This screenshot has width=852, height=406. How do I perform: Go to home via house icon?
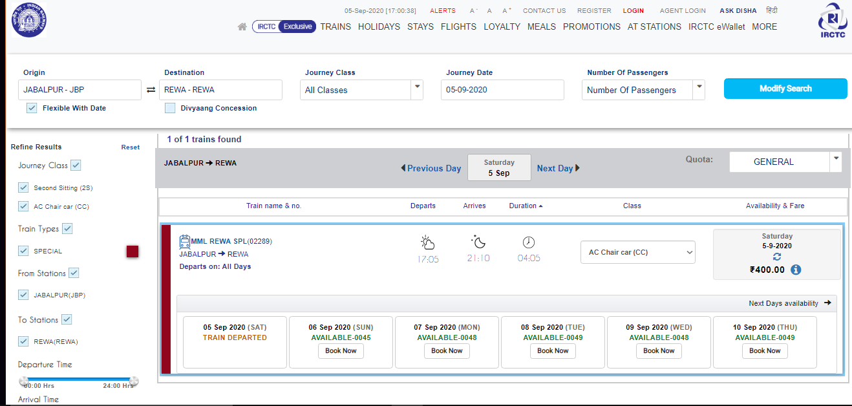tap(242, 27)
